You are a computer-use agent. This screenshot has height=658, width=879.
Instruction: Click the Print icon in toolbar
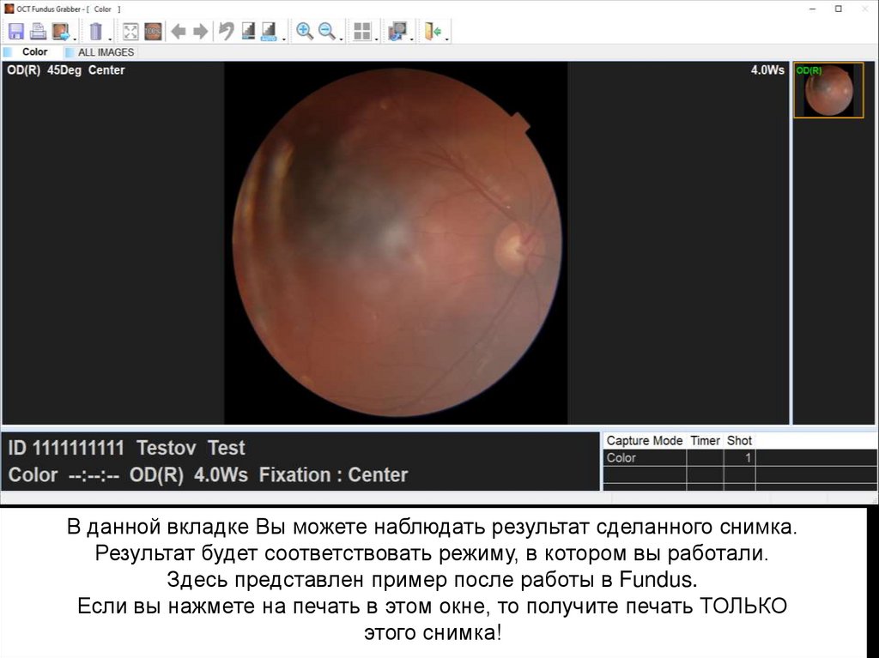click(38, 32)
